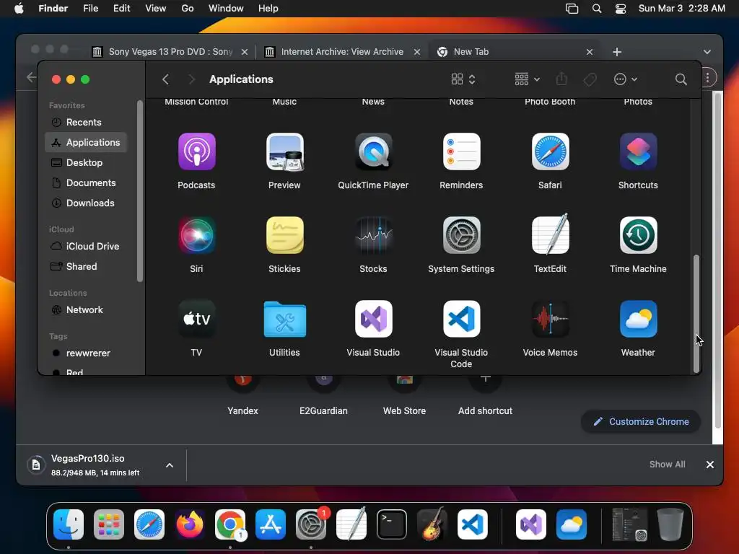Image resolution: width=739 pixels, height=554 pixels.
Task: Select the TextEdit icon in Applications
Action: point(550,234)
